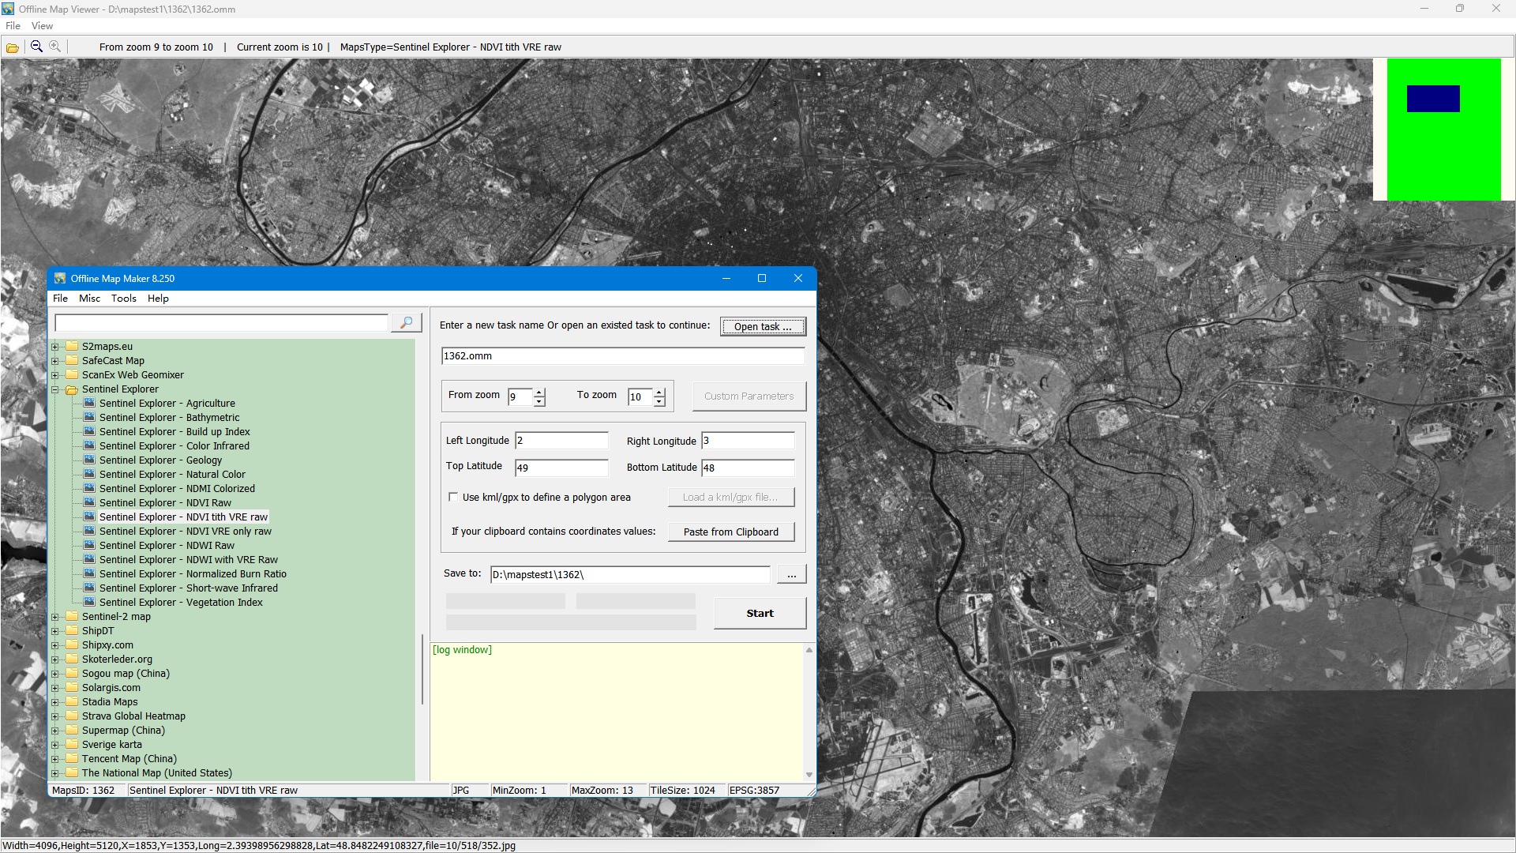Select Supermap (China) in the tree
1516x853 pixels.
pyautogui.click(x=123, y=730)
